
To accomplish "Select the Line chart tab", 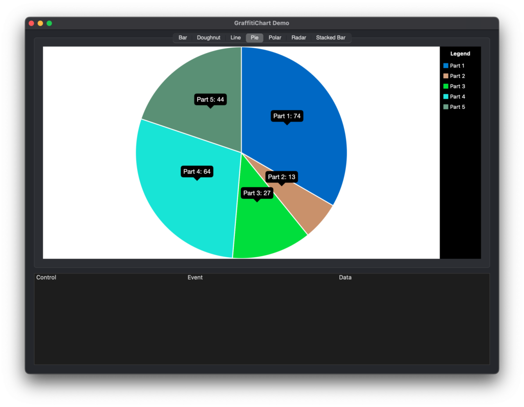I will pos(235,37).
